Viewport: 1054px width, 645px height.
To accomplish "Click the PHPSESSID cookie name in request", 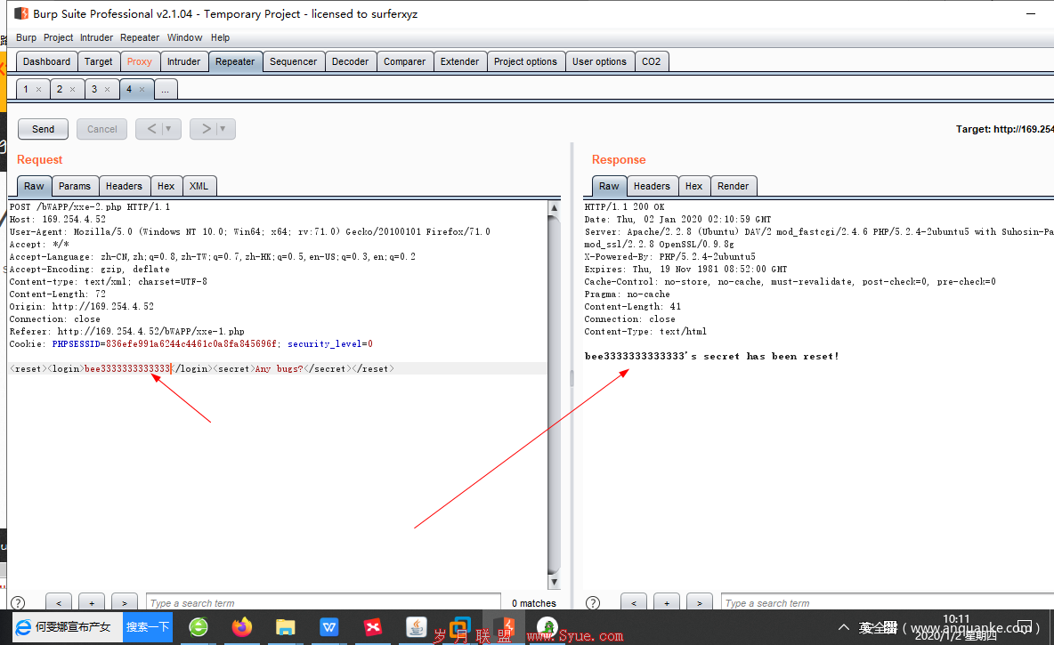I will point(76,344).
